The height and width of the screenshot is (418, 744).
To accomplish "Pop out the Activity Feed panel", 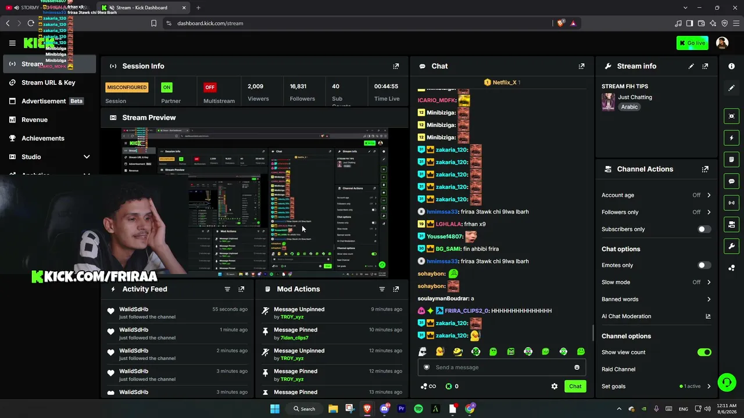I will coord(241,289).
